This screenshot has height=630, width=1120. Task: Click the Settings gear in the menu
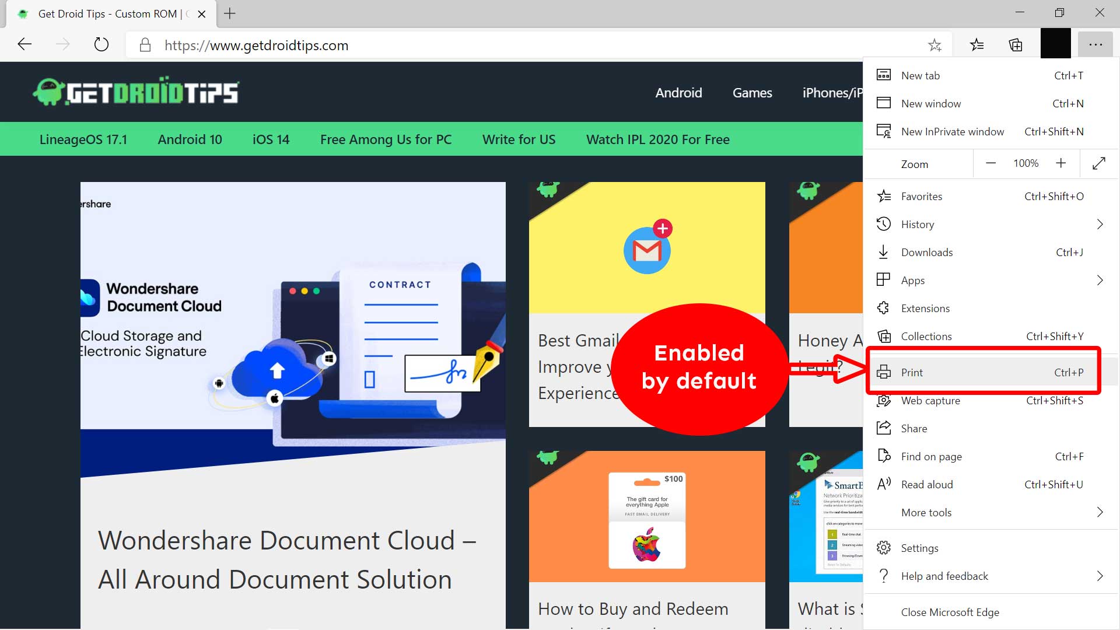884,548
